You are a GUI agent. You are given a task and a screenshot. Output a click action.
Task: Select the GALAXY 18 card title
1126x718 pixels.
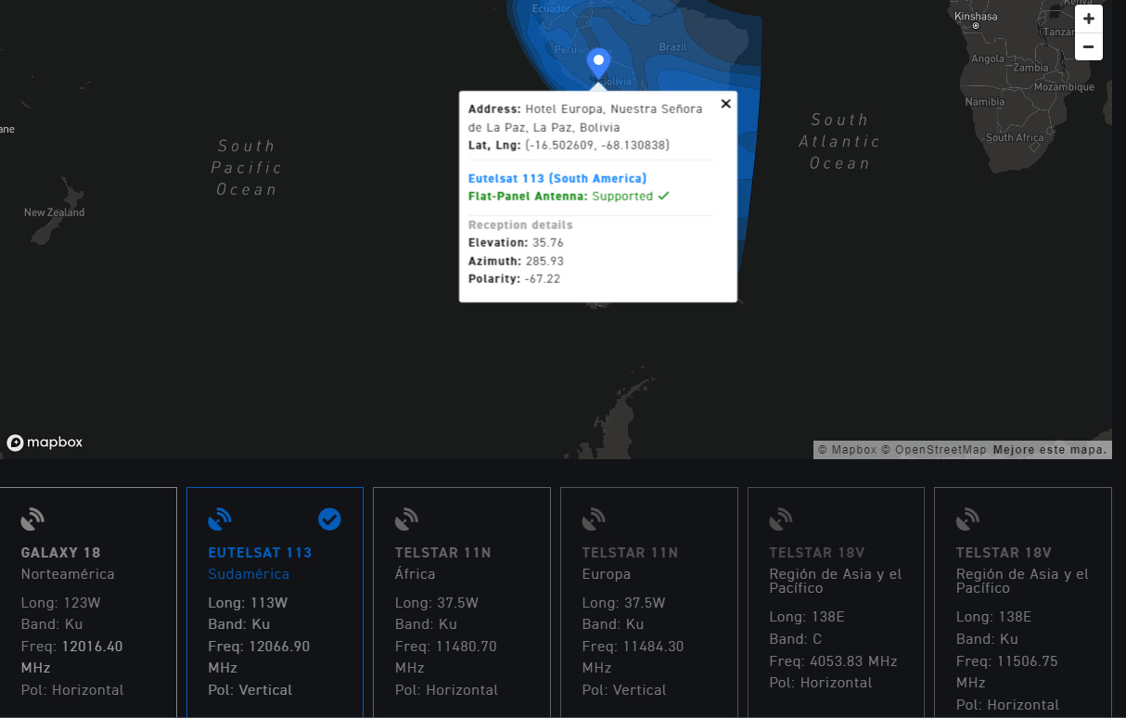click(61, 553)
